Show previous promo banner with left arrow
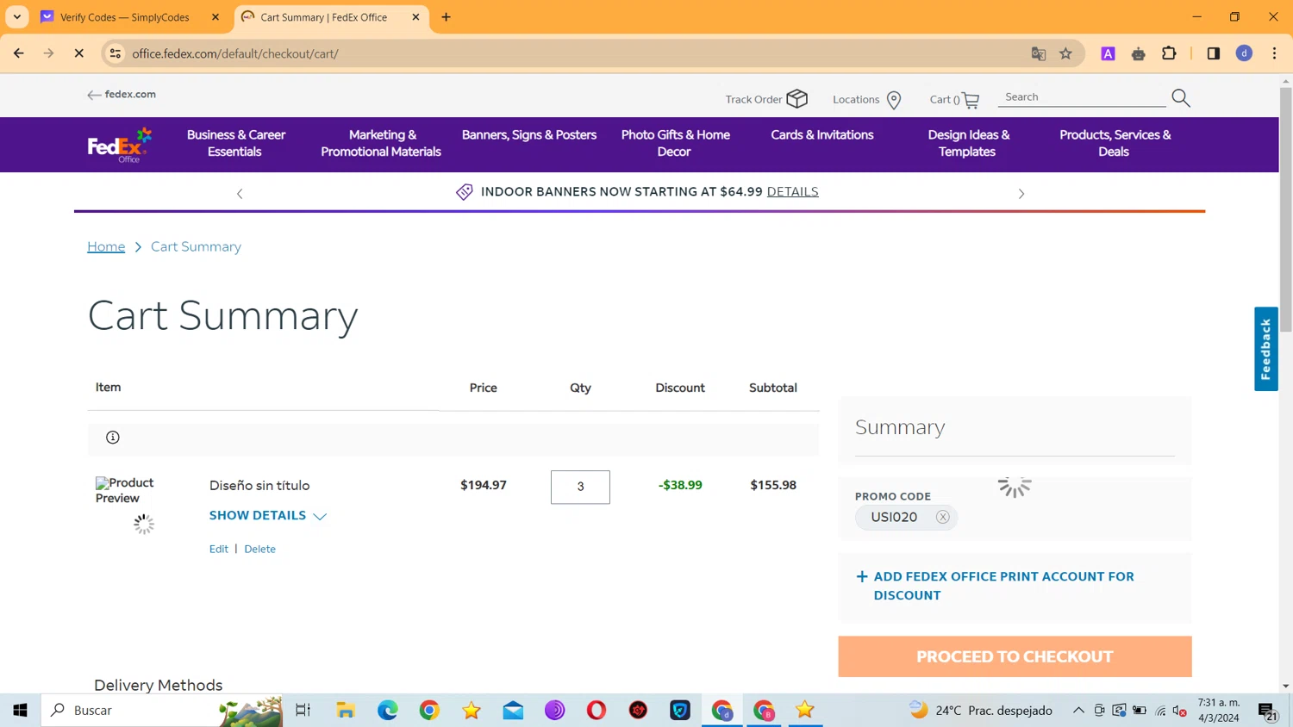Screen dimensions: 1293x727 point(240,194)
